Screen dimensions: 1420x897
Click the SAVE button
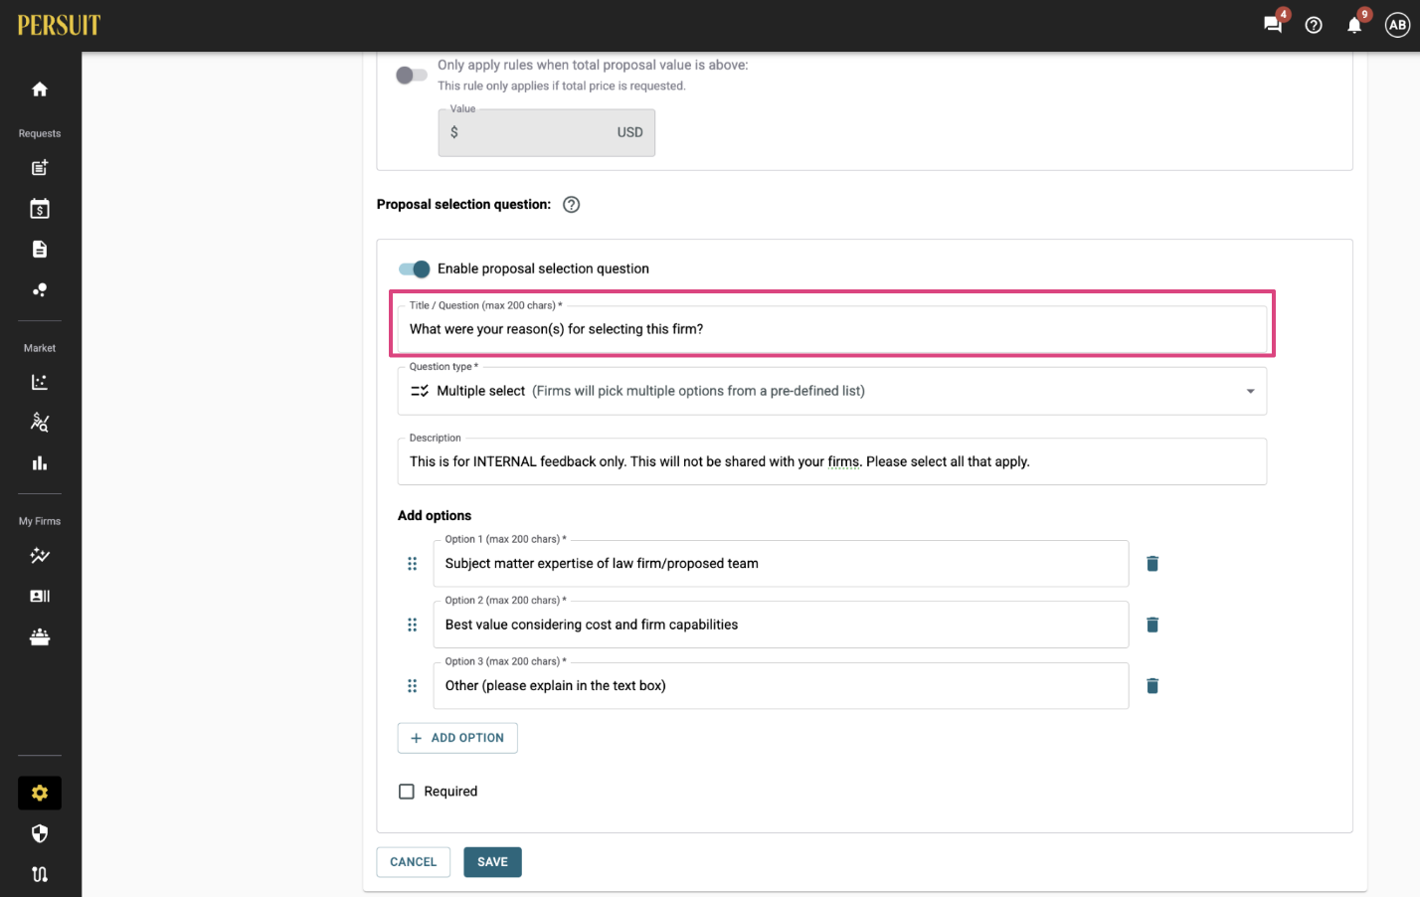[492, 862]
